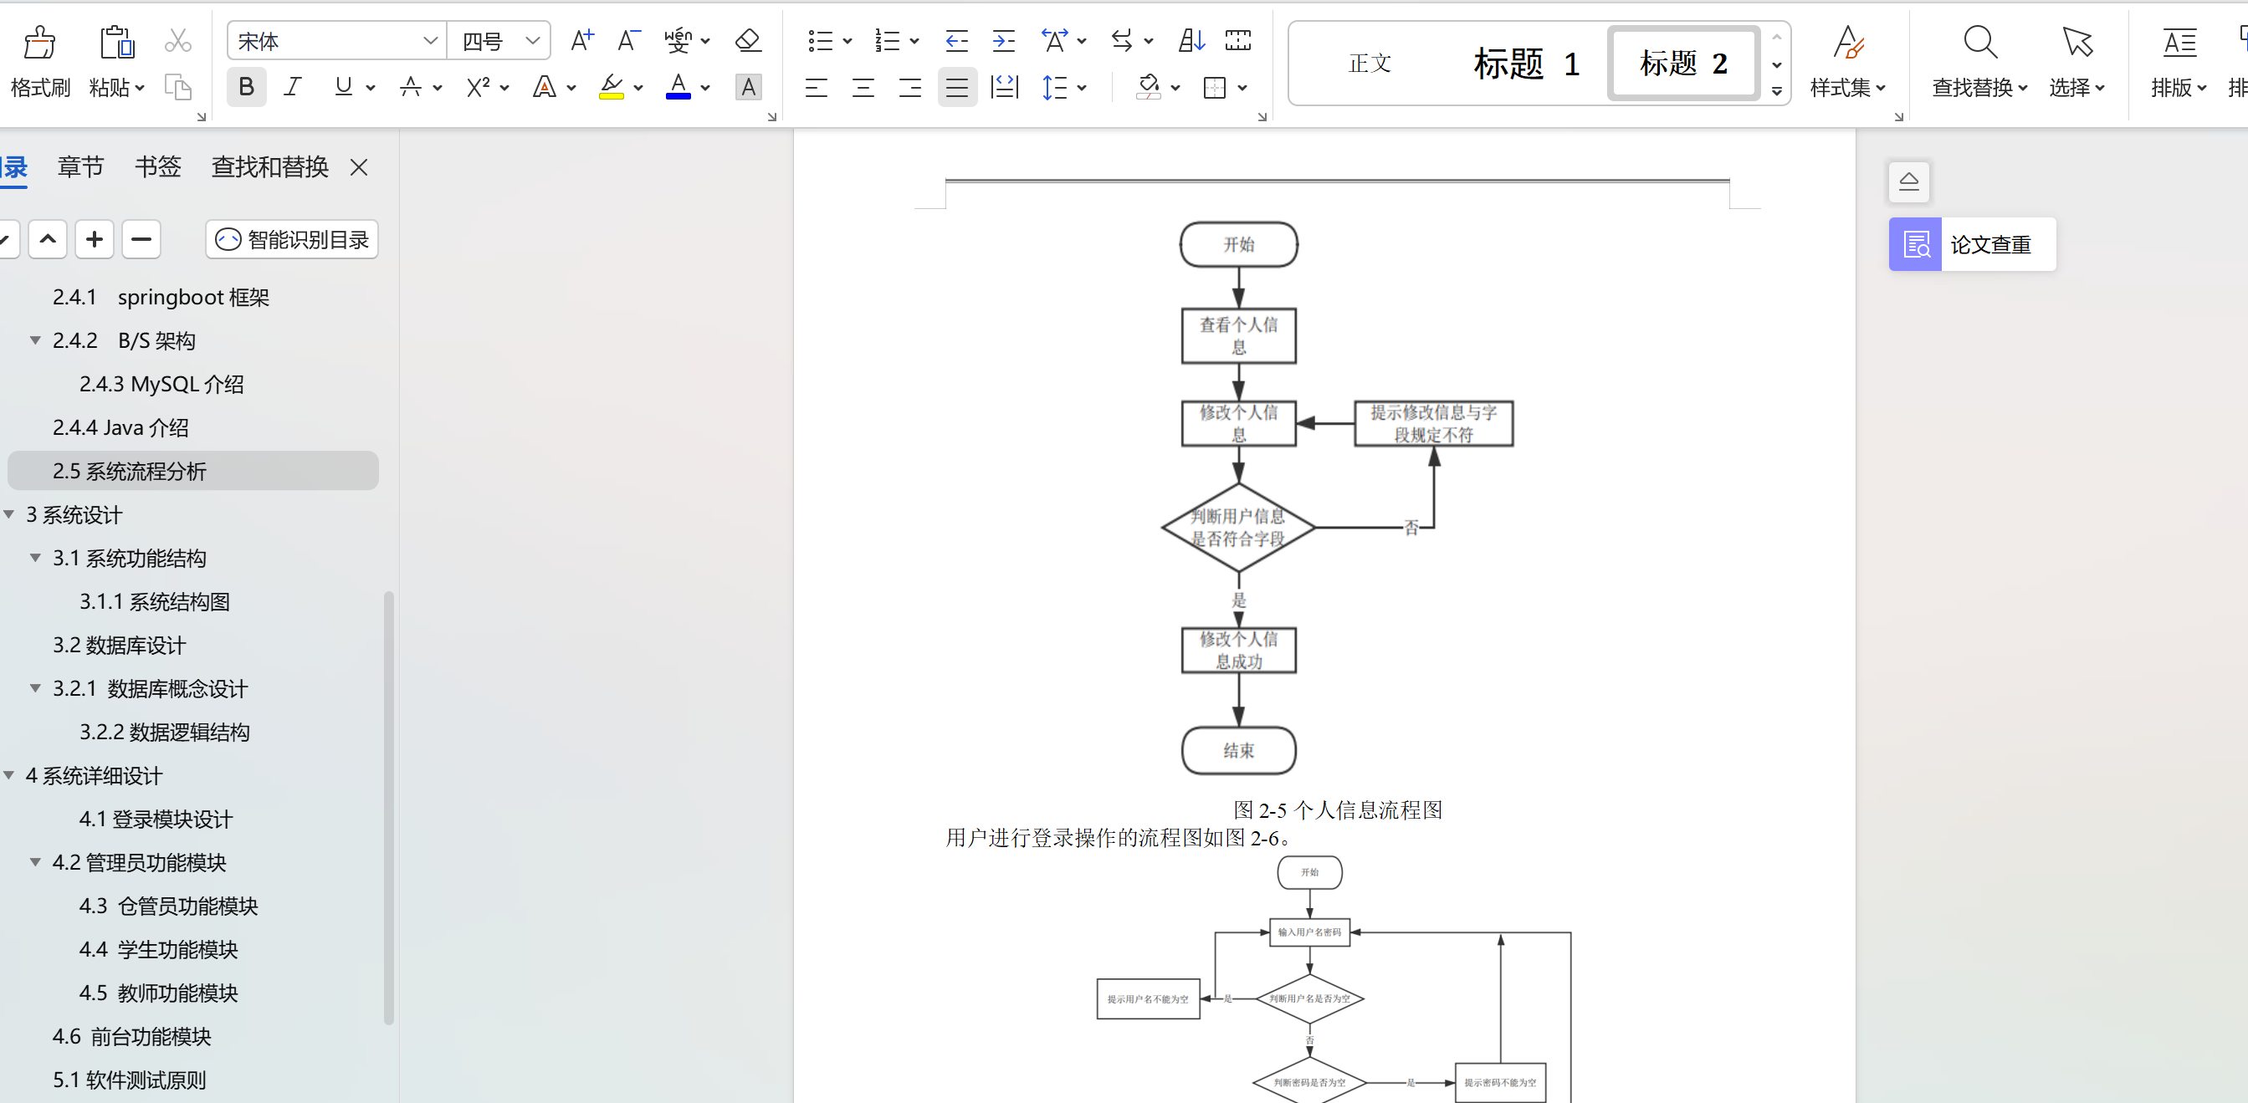Screen dimensions: 2248x1103
Task: Click the decrease indent icon
Action: click(x=956, y=40)
